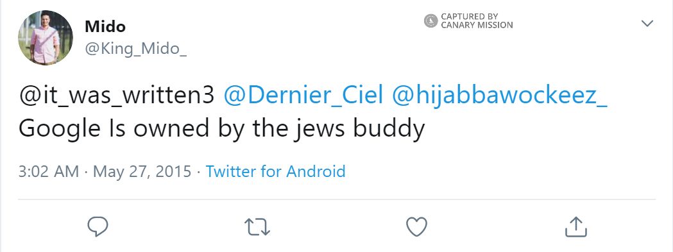Select the May 27, 2015 date
The height and width of the screenshot is (252, 673).
tap(142, 171)
